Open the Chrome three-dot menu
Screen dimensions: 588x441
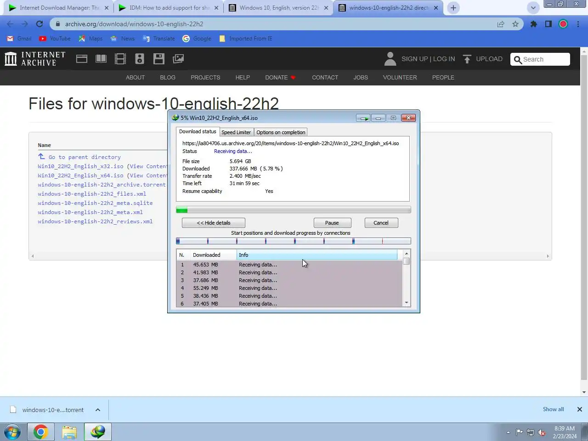coord(578,24)
